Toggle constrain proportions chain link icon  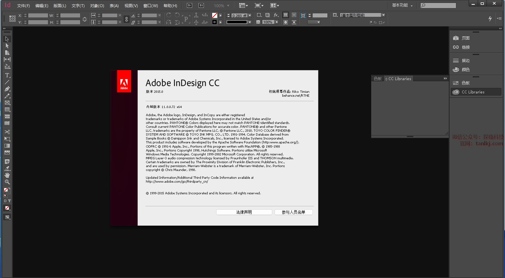click(x=127, y=19)
